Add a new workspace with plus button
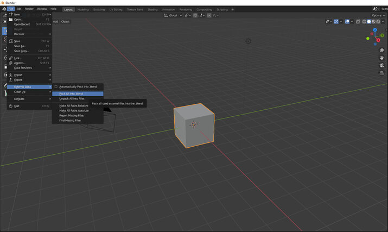Viewport: 388px width, 232px height. click(x=233, y=9)
